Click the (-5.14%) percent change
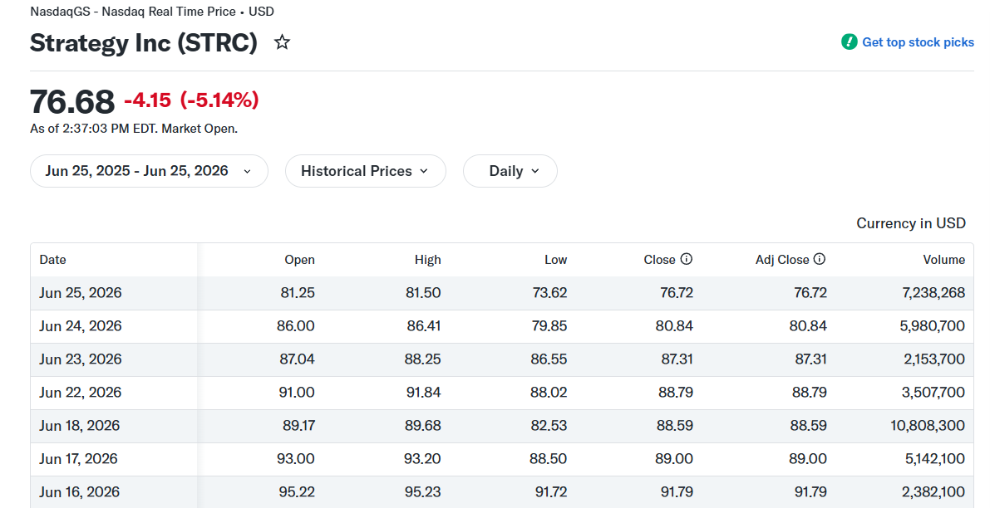This screenshot has height=508, width=990. 219,100
